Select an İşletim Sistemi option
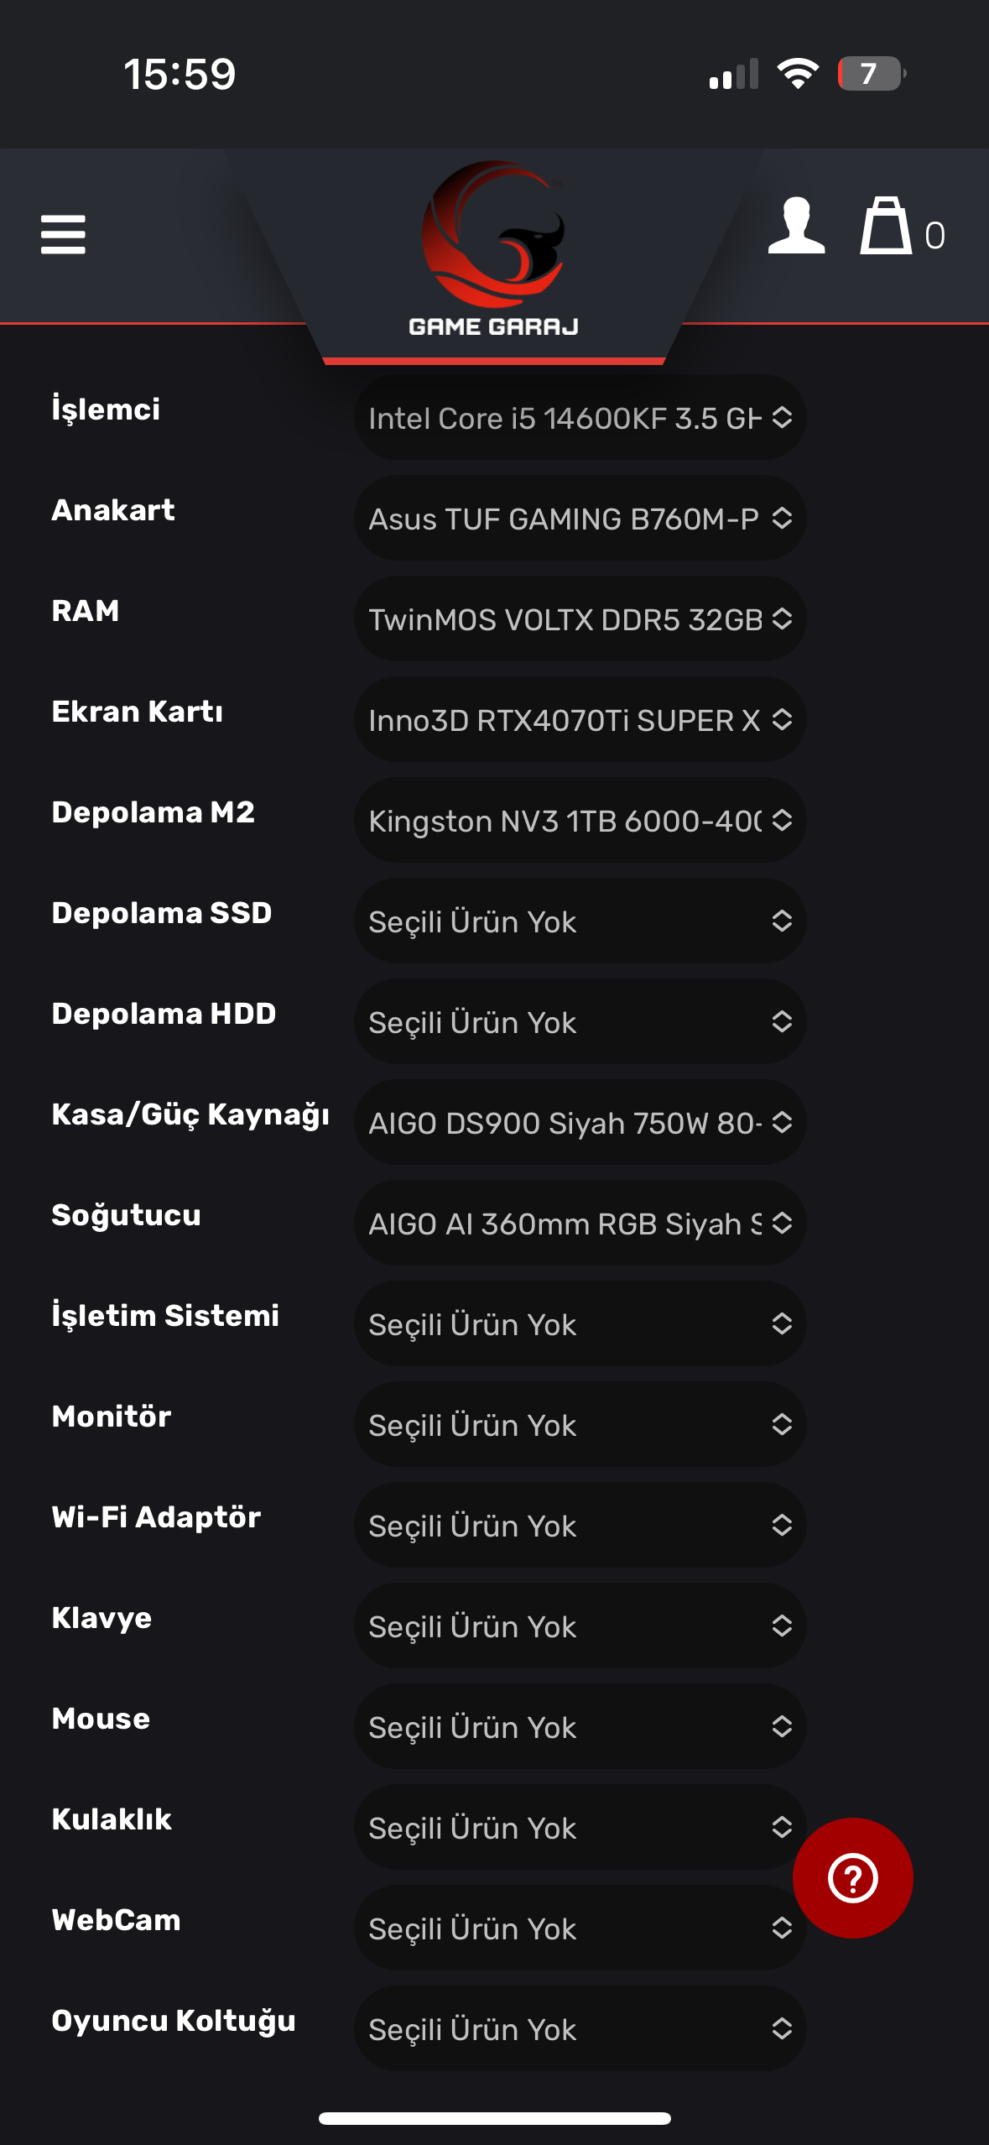The height and width of the screenshot is (2145, 989). click(580, 1324)
